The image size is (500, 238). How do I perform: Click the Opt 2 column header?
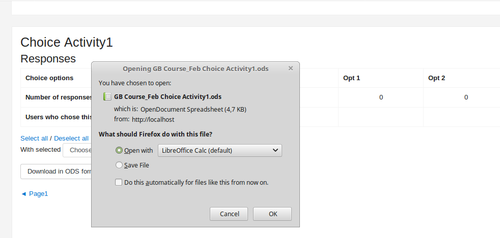[436, 78]
